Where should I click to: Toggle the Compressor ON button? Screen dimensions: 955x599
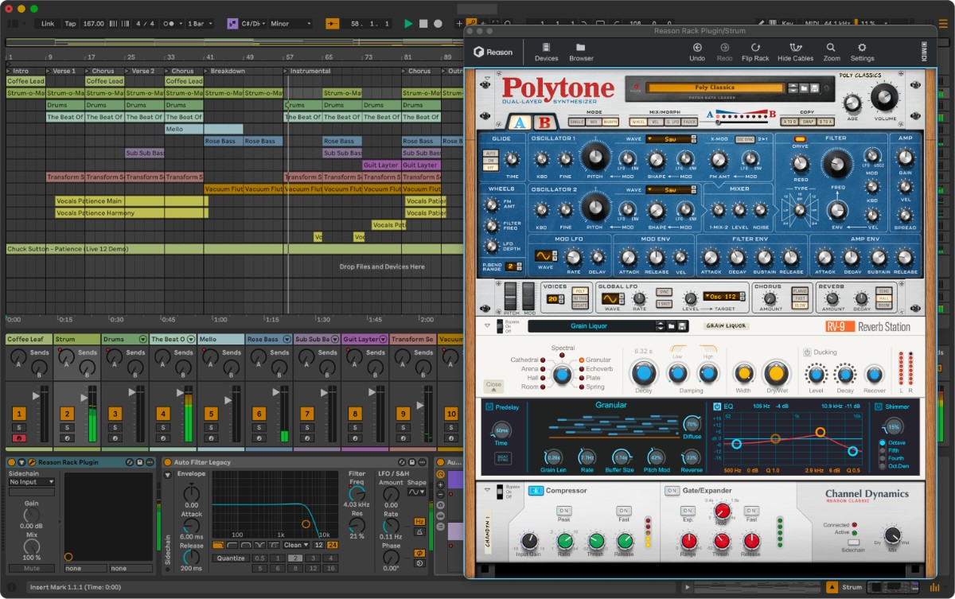535,491
